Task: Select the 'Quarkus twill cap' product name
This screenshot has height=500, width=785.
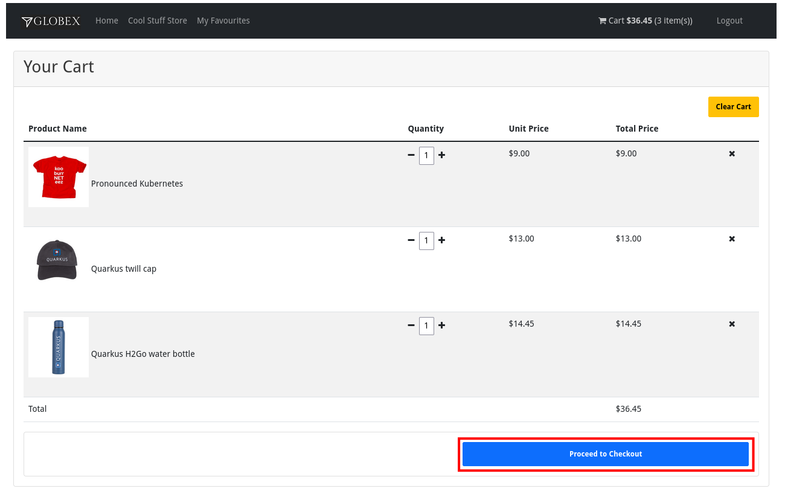Action: click(x=124, y=269)
